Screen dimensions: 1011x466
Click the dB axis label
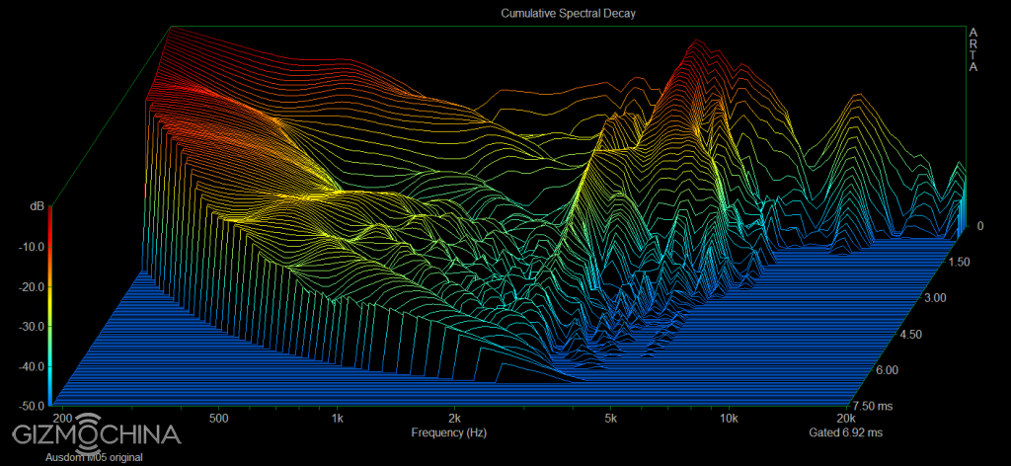pyautogui.click(x=37, y=206)
